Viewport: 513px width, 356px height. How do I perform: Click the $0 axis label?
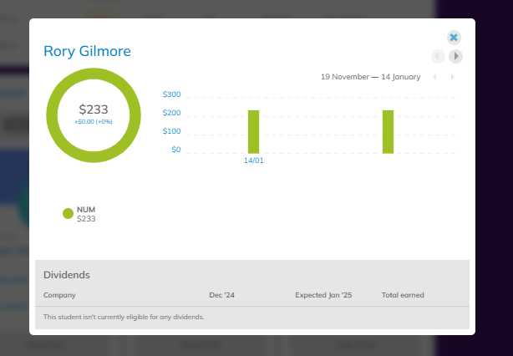(176, 150)
